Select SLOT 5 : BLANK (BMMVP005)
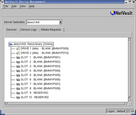This screenshot has width=136, height=115. click(38, 75)
